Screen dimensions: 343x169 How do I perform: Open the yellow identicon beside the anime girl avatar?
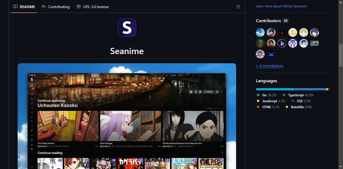[x=304, y=32]
